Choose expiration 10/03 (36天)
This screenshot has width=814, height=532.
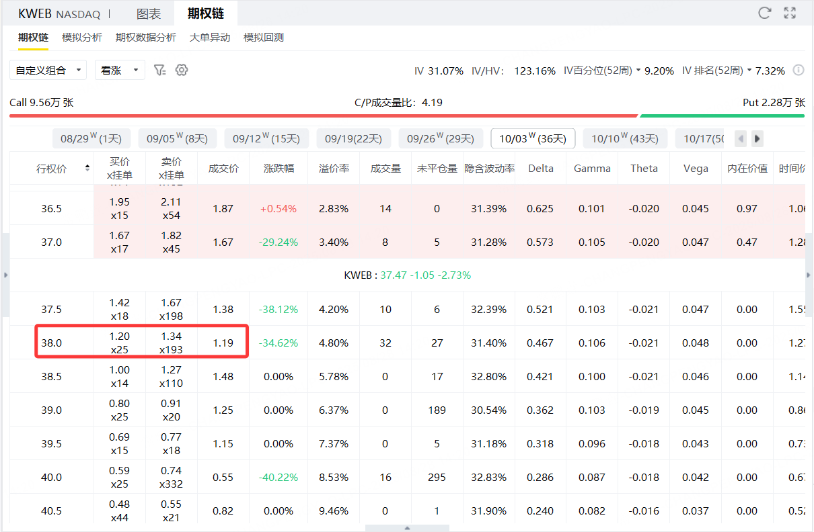[x=533, y=139]
